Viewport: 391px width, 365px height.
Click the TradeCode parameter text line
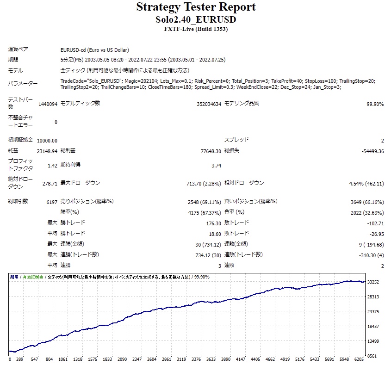click(217, 81)
